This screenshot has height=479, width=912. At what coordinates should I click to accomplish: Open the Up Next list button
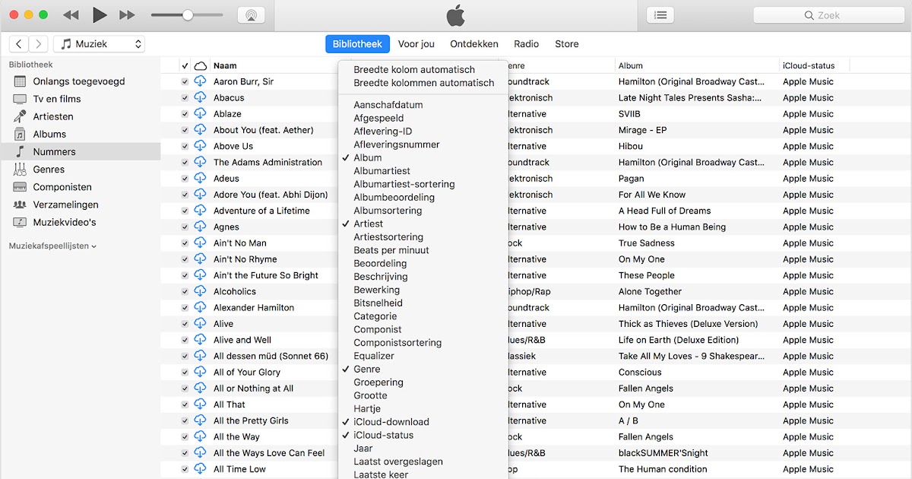(x=660, y=15)
